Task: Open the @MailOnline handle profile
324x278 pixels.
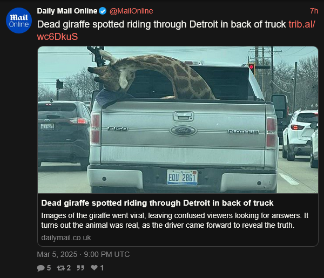Action: (x=131, y=11)
